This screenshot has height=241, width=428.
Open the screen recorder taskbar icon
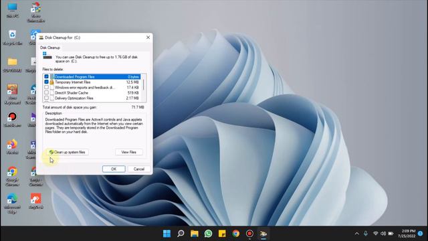(249, 234)
